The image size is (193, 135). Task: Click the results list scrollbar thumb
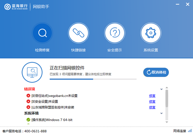coord(167,98)
